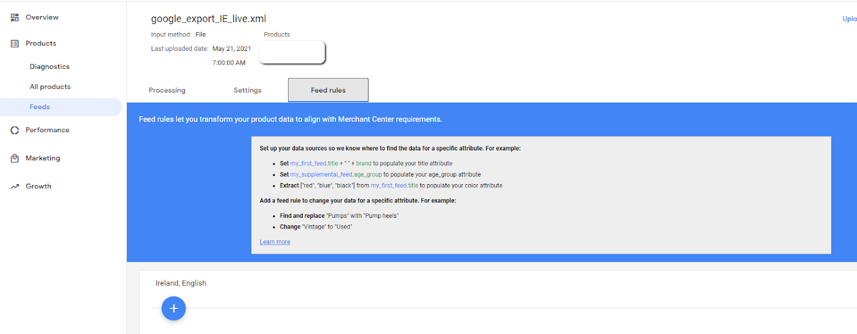
Task: Open Overview in sidebar
Action: (42, 17)
